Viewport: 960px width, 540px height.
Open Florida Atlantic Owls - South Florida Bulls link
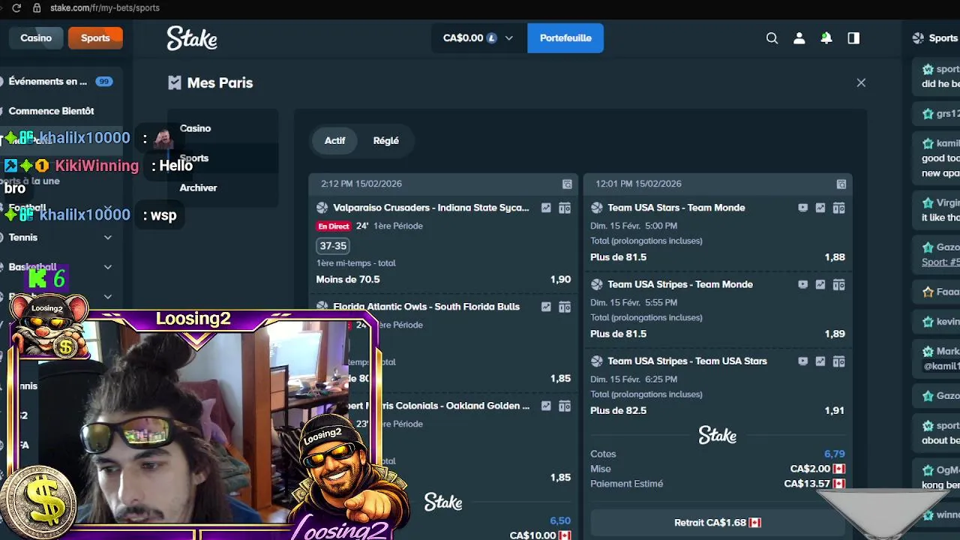(426, 307)
